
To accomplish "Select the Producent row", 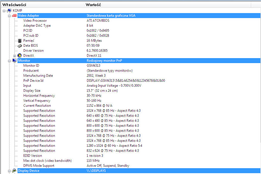I will point(31,71).
